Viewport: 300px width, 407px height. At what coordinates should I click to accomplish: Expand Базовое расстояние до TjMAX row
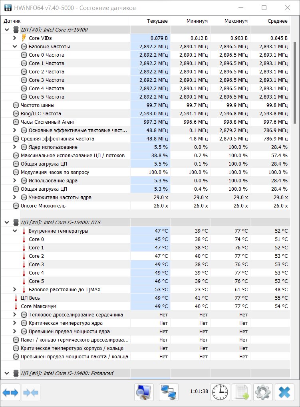(x=14, y=289)
